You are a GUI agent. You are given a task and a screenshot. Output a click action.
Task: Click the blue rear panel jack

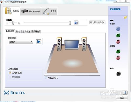point(118,29)
